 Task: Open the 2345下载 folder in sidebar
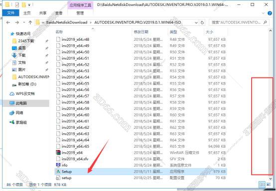pyautogui.click(x=26, y=41)
